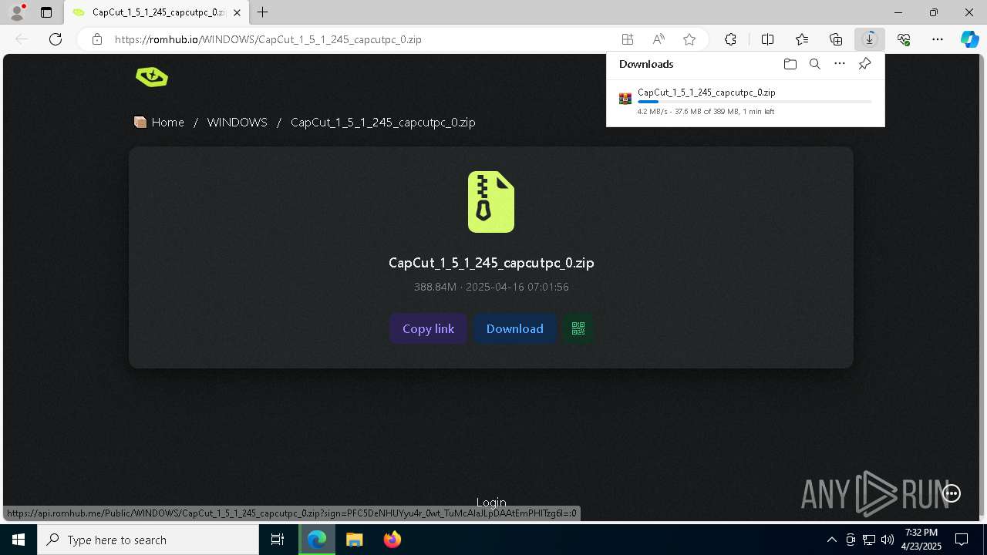
Task: Open the Windows Start menu
Action: pyautogui.click(x=19, y=540)
